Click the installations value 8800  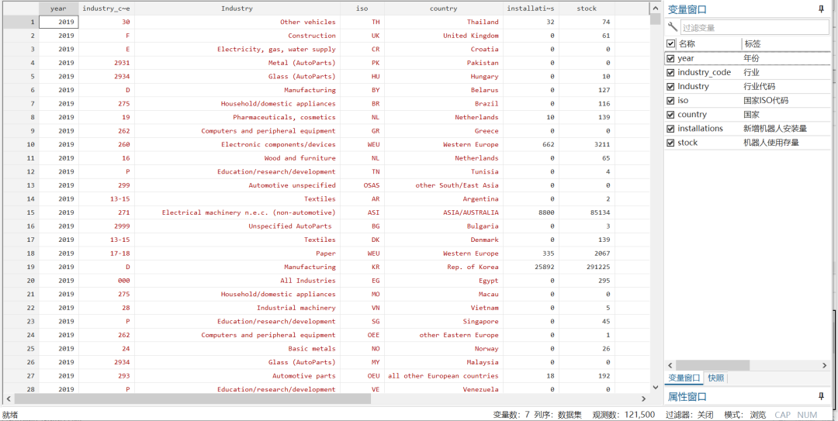pyautogui.click(x=532, y=212)
